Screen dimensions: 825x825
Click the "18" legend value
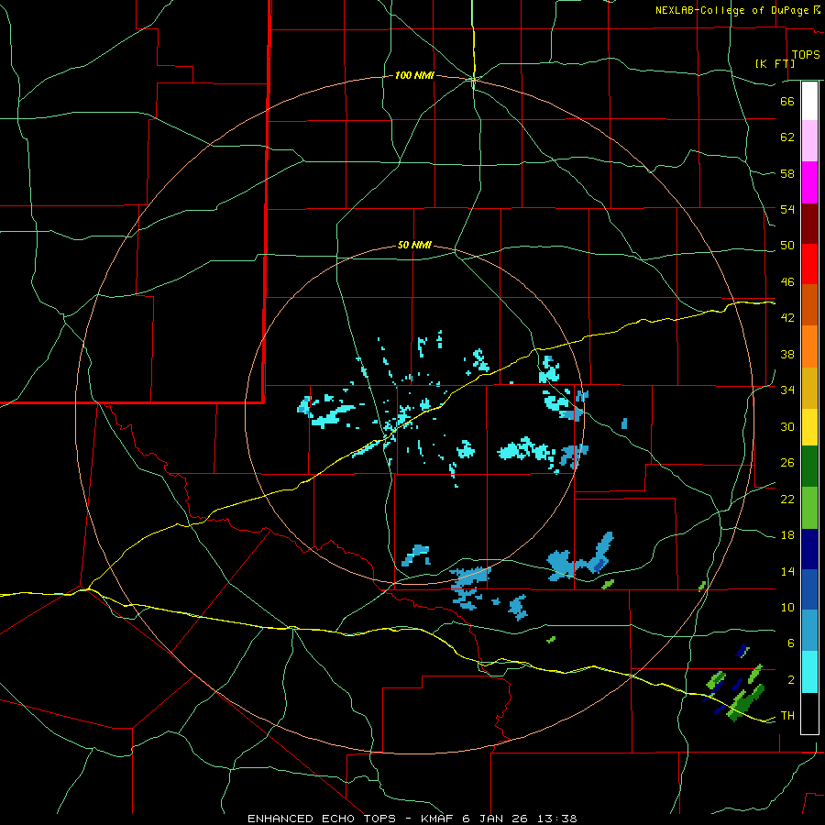click(x=787, y=535)
